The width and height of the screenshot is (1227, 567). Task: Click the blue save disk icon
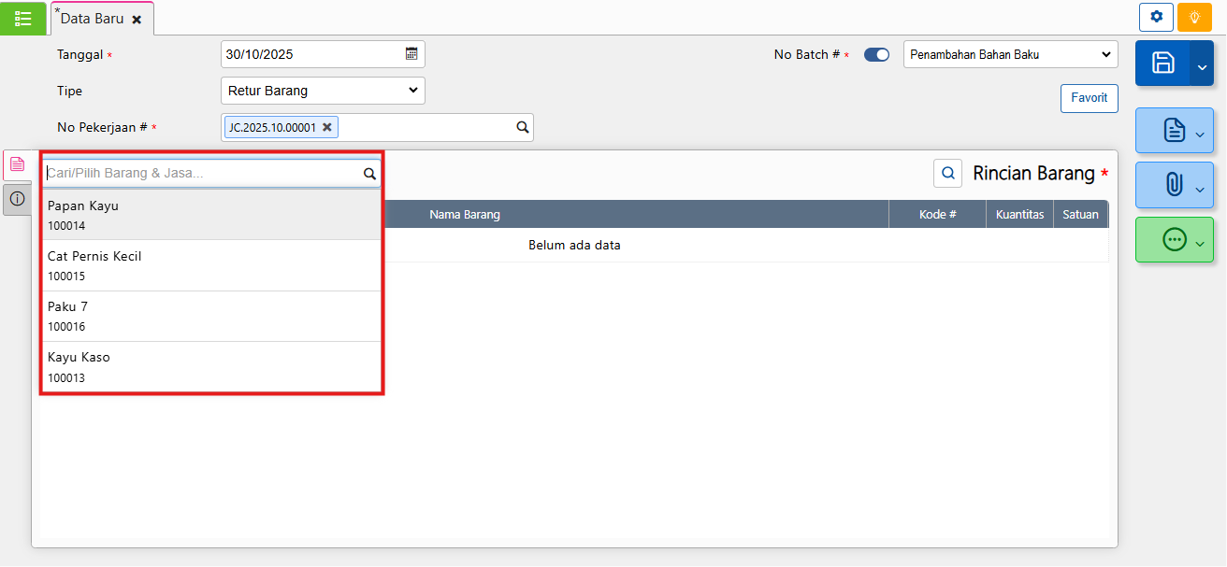pos(1162,64)
